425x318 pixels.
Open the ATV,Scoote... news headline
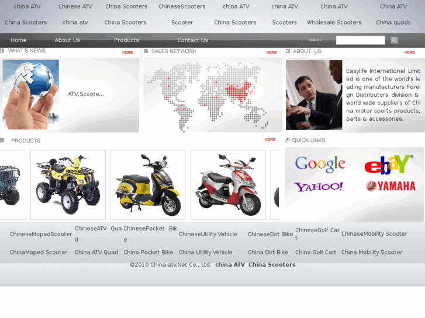tap(86, 94)
